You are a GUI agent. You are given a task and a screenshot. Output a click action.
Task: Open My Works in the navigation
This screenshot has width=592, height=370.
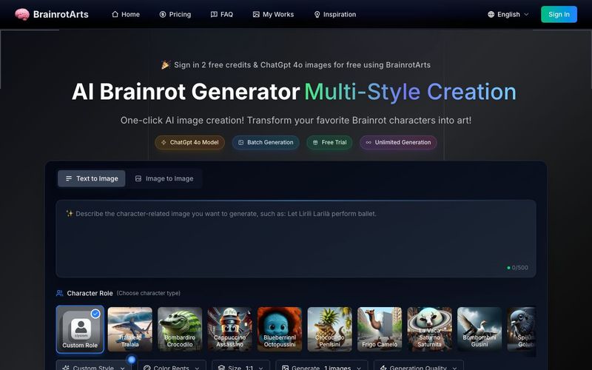click(x=273, y=14)
